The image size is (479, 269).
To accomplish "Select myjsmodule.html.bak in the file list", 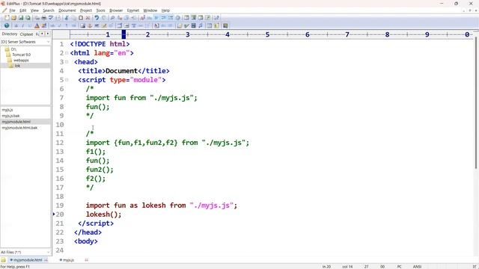I will click(19, 128).
